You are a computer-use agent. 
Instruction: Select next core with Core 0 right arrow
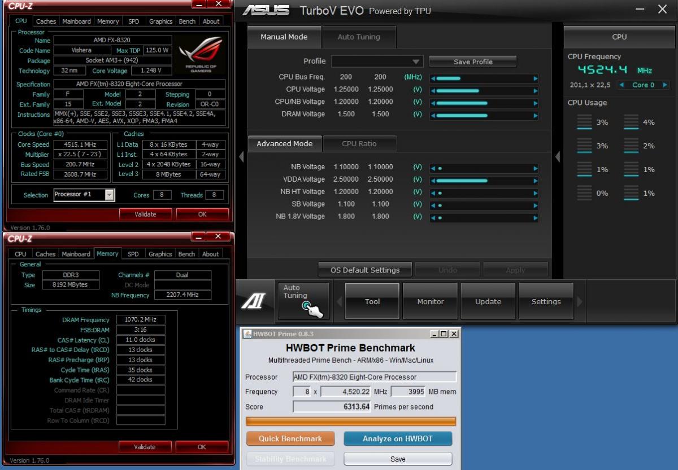[x=664, y=85]
